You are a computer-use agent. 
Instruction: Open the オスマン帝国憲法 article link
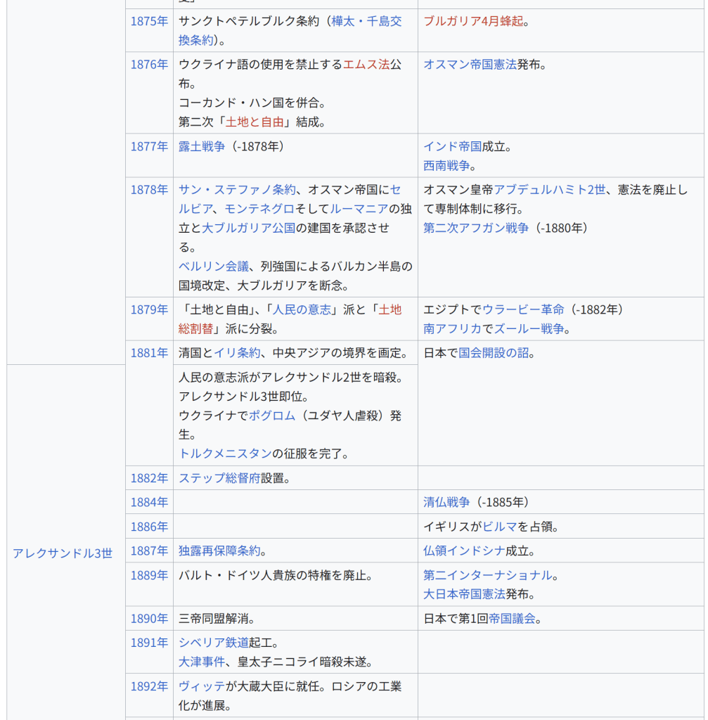[470, 65]
